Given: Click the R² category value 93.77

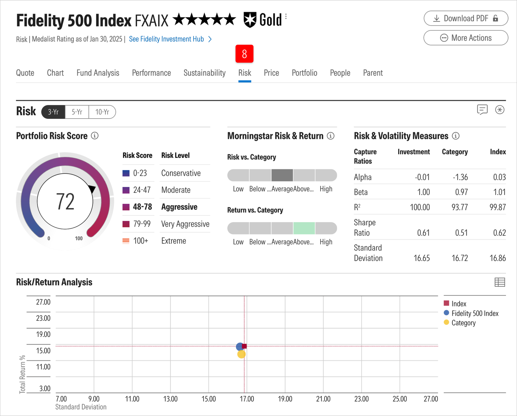Looking at the screenshot, I should point(459,207).
